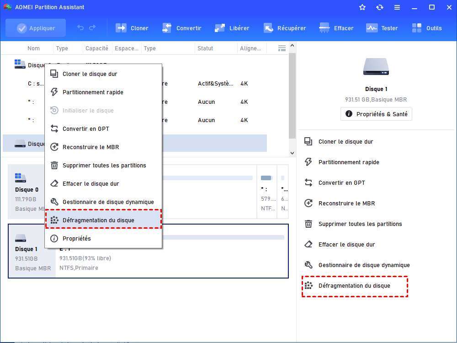
Task: Click the star favorite icon in title bar
Action: coord(362,7)
